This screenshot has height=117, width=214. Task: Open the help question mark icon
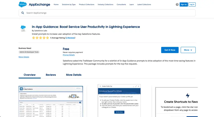tap(177, 5)
